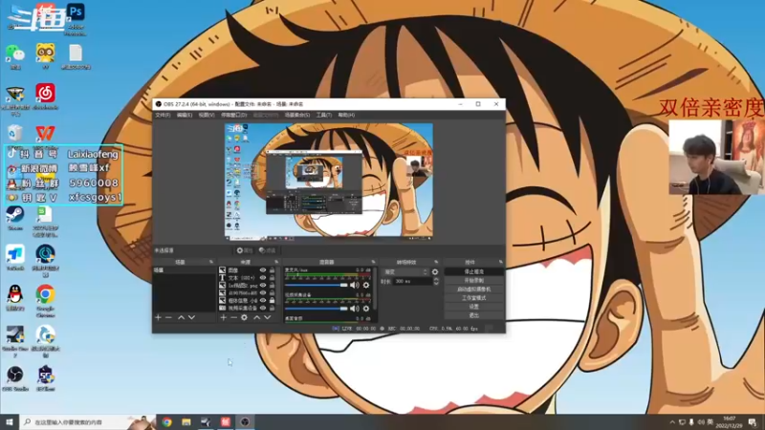This screenshot has height=430, width=765.
Task: Mute the second mixer audio channel
Action: coord(355,309)
